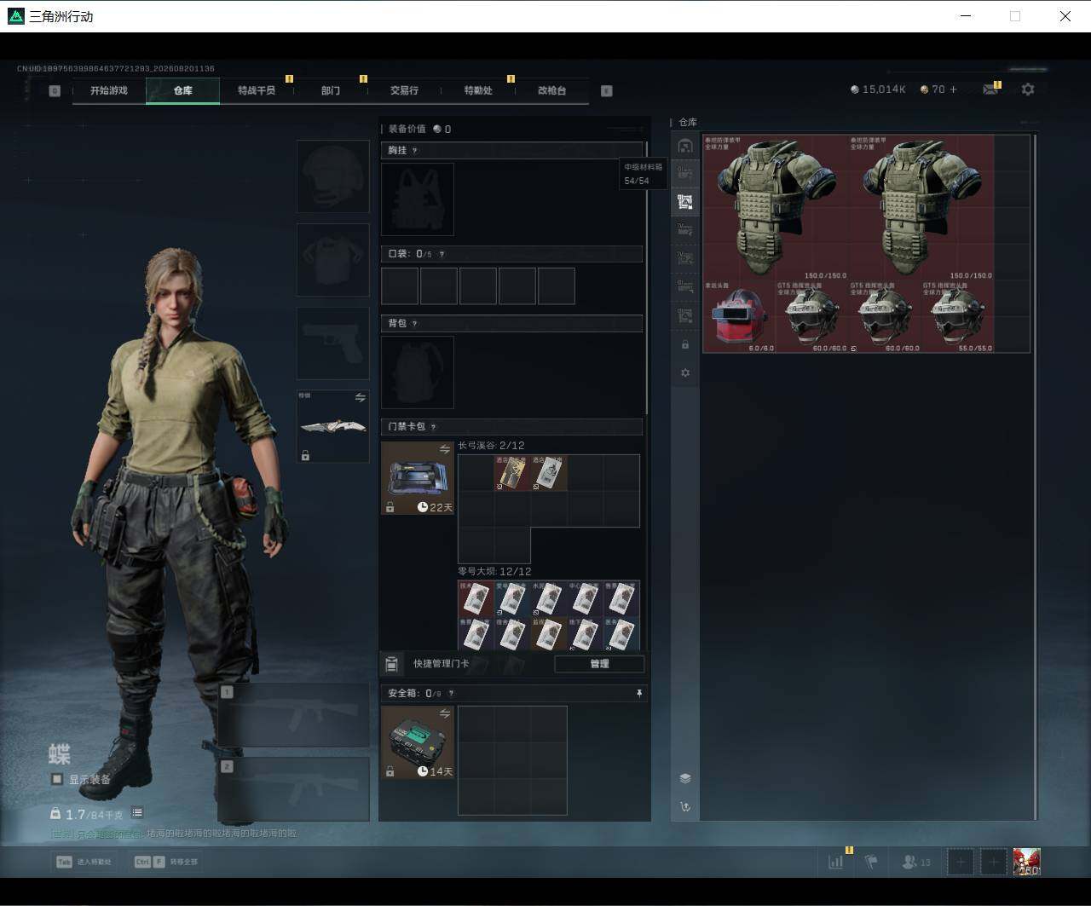Click the 15,014K currency balance
Screen dimensions: 1091x906
click(x=879, y=89)
